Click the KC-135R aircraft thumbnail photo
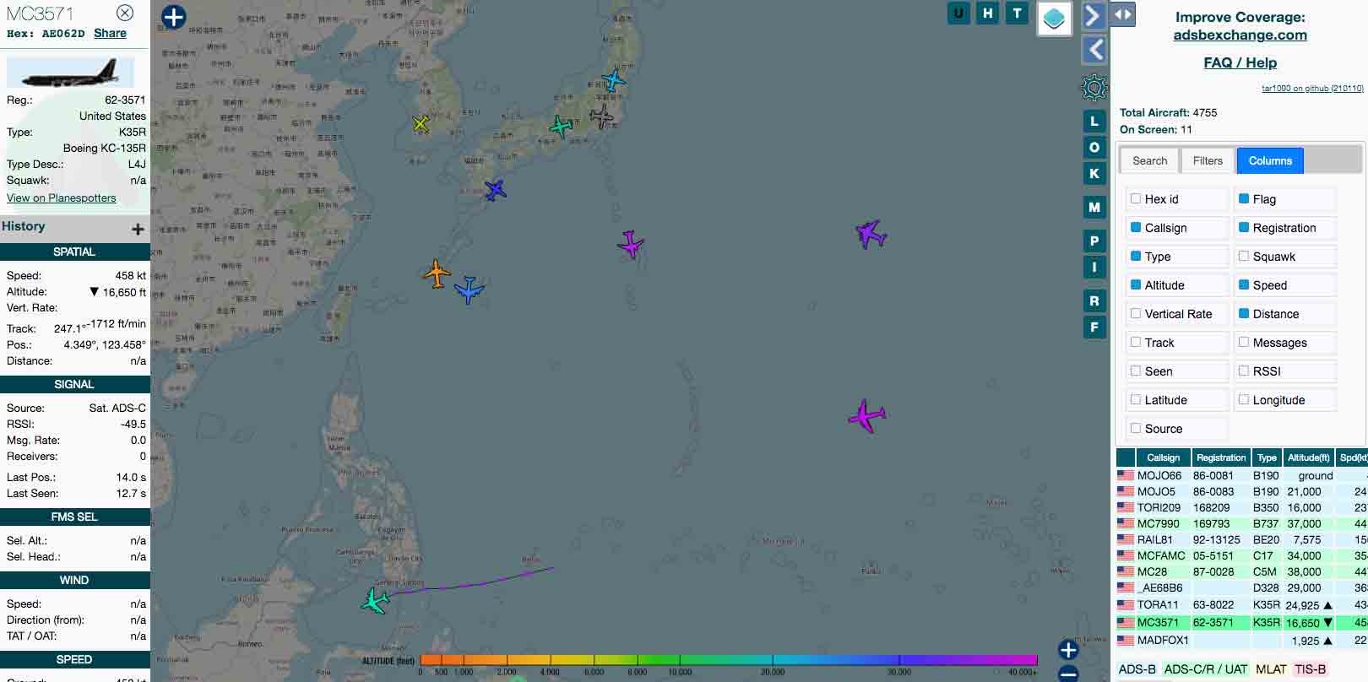The image size is (1368, 682). 70,73
